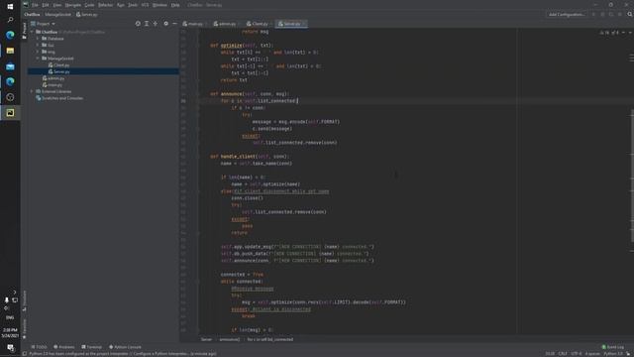
Task: Expand the img folder
Action: tap(38, 52)
